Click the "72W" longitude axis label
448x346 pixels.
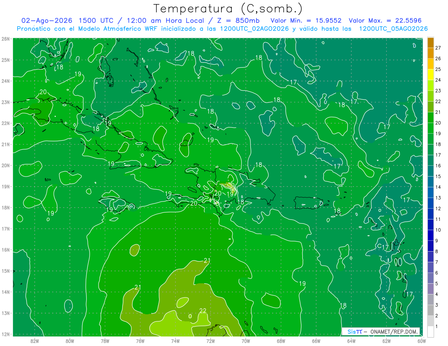click(211, 341)
